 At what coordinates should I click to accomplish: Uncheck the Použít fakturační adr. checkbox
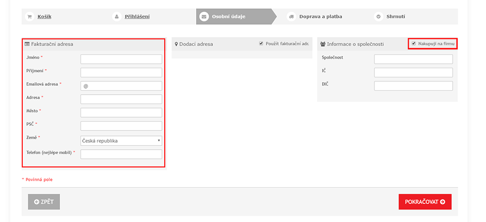coord(261,43)
